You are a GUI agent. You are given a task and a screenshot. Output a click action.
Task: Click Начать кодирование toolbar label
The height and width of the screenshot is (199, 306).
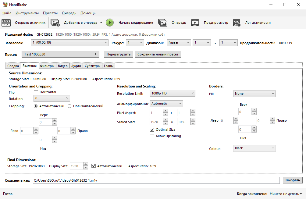(136, 23)
